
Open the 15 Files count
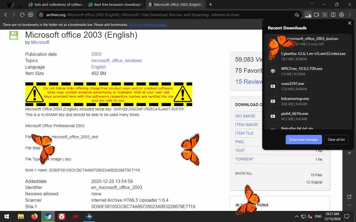coord(316,175)
